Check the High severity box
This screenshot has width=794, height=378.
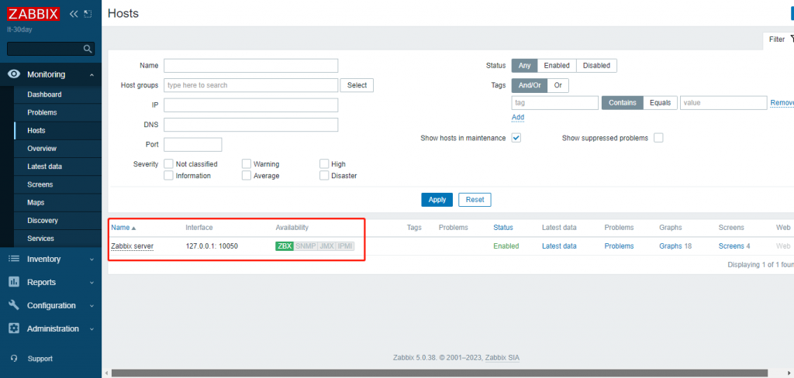324,164
